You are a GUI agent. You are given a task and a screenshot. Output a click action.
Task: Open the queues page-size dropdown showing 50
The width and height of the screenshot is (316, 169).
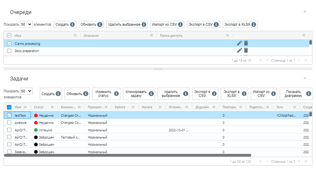(x=26, y=24)
